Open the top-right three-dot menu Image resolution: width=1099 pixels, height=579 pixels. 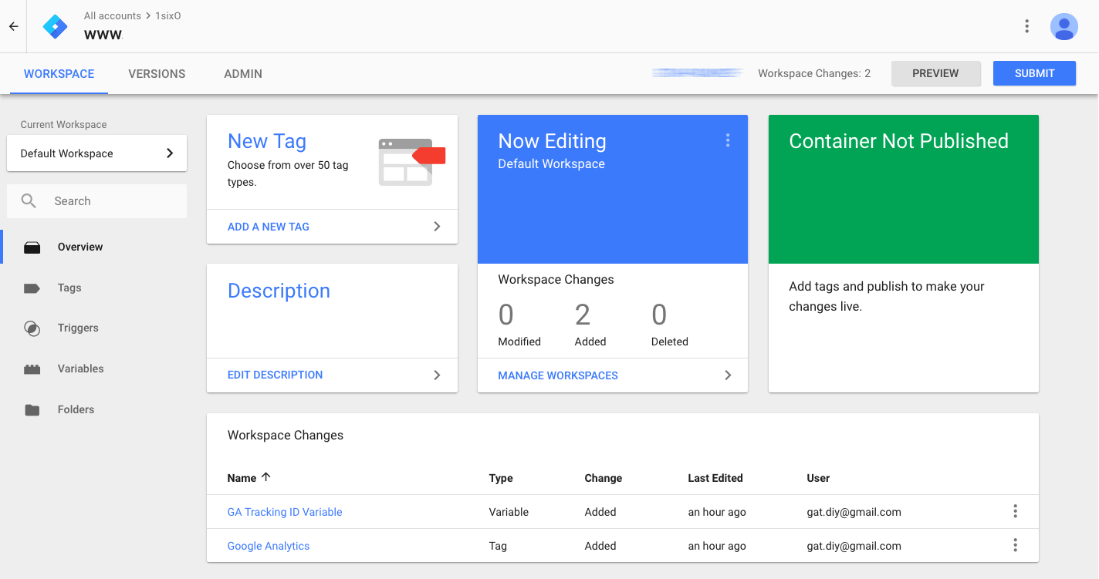pos(1026,26)
